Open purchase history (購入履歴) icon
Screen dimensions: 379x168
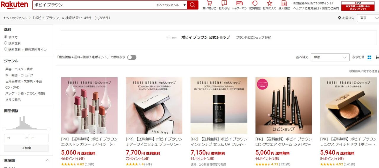(284, 5)
